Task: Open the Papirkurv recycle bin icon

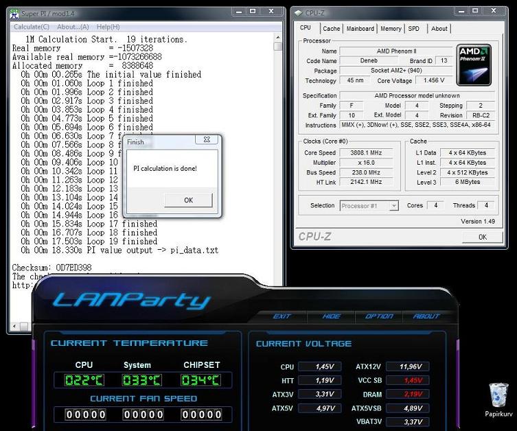Action: click(x=498, y=399)
